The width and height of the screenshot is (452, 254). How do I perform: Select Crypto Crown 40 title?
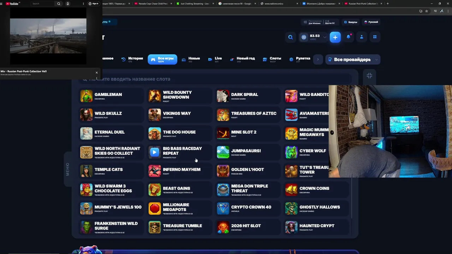(x=251, y=207)
